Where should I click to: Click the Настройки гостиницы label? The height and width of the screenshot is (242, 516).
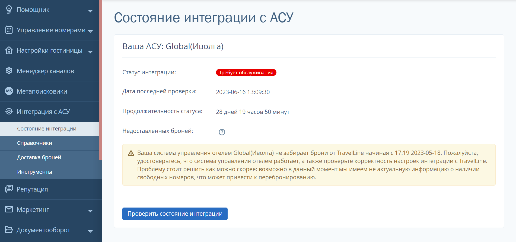point(49,50)
